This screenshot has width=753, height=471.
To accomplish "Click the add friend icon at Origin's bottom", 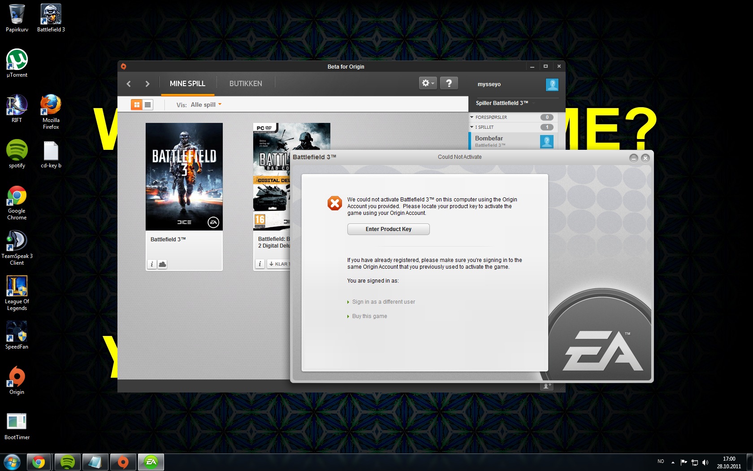I will pos(546,386).
